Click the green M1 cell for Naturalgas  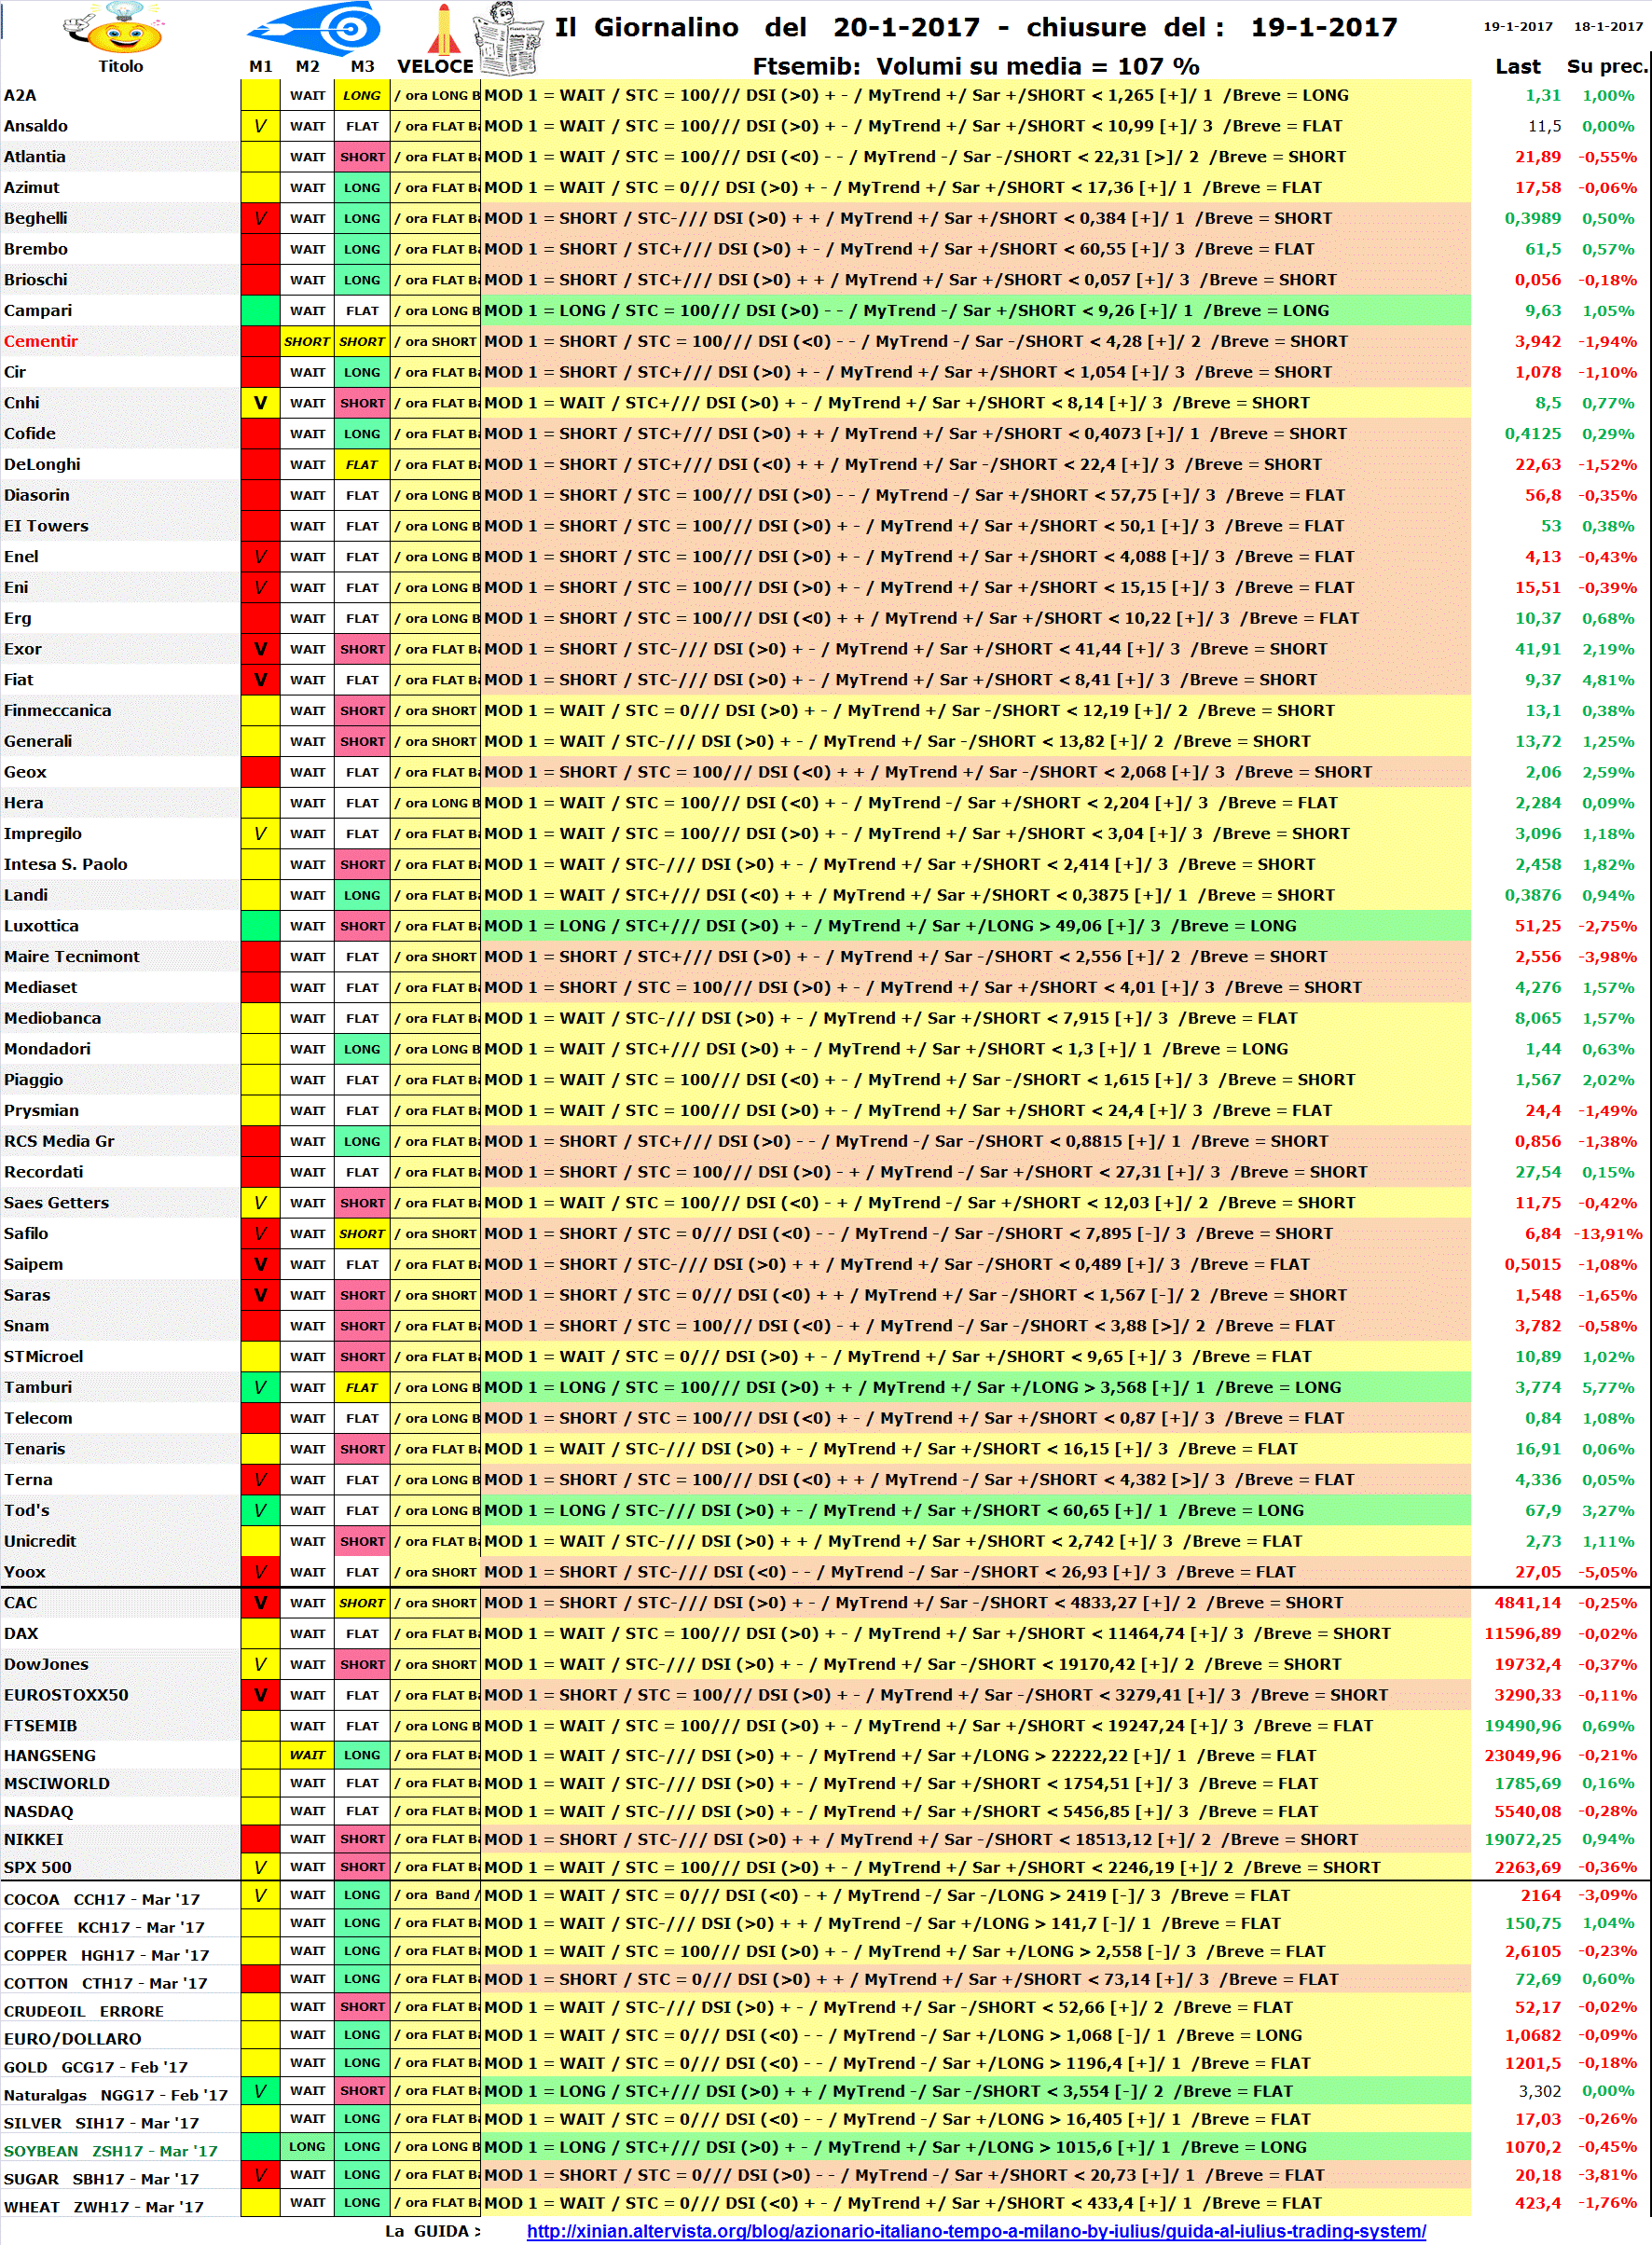[x=260, y=2090]
